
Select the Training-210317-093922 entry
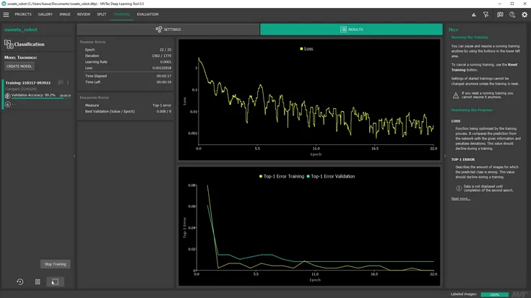(29, 83)
